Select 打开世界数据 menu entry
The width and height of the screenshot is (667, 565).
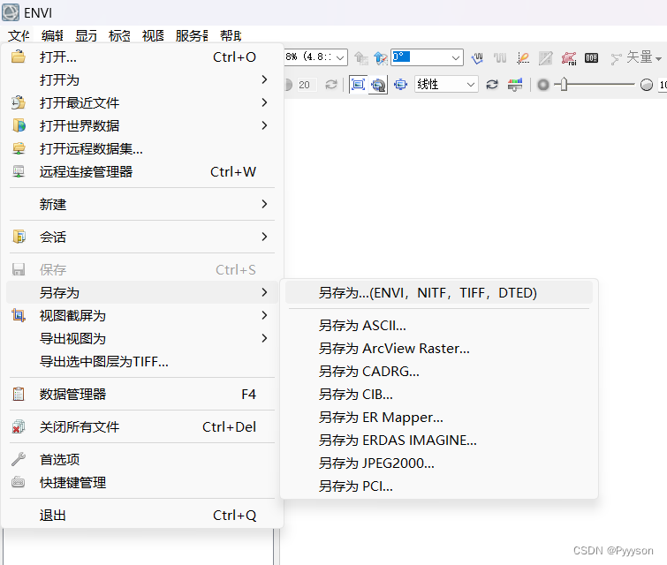point(142,125)
